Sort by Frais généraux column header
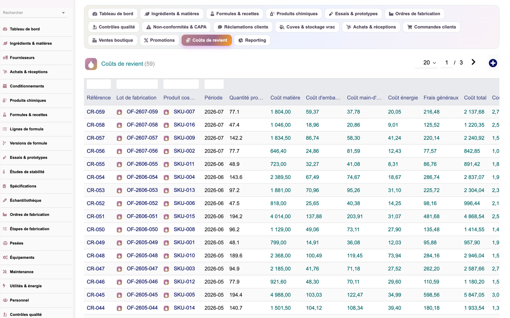 click(441, 98)
